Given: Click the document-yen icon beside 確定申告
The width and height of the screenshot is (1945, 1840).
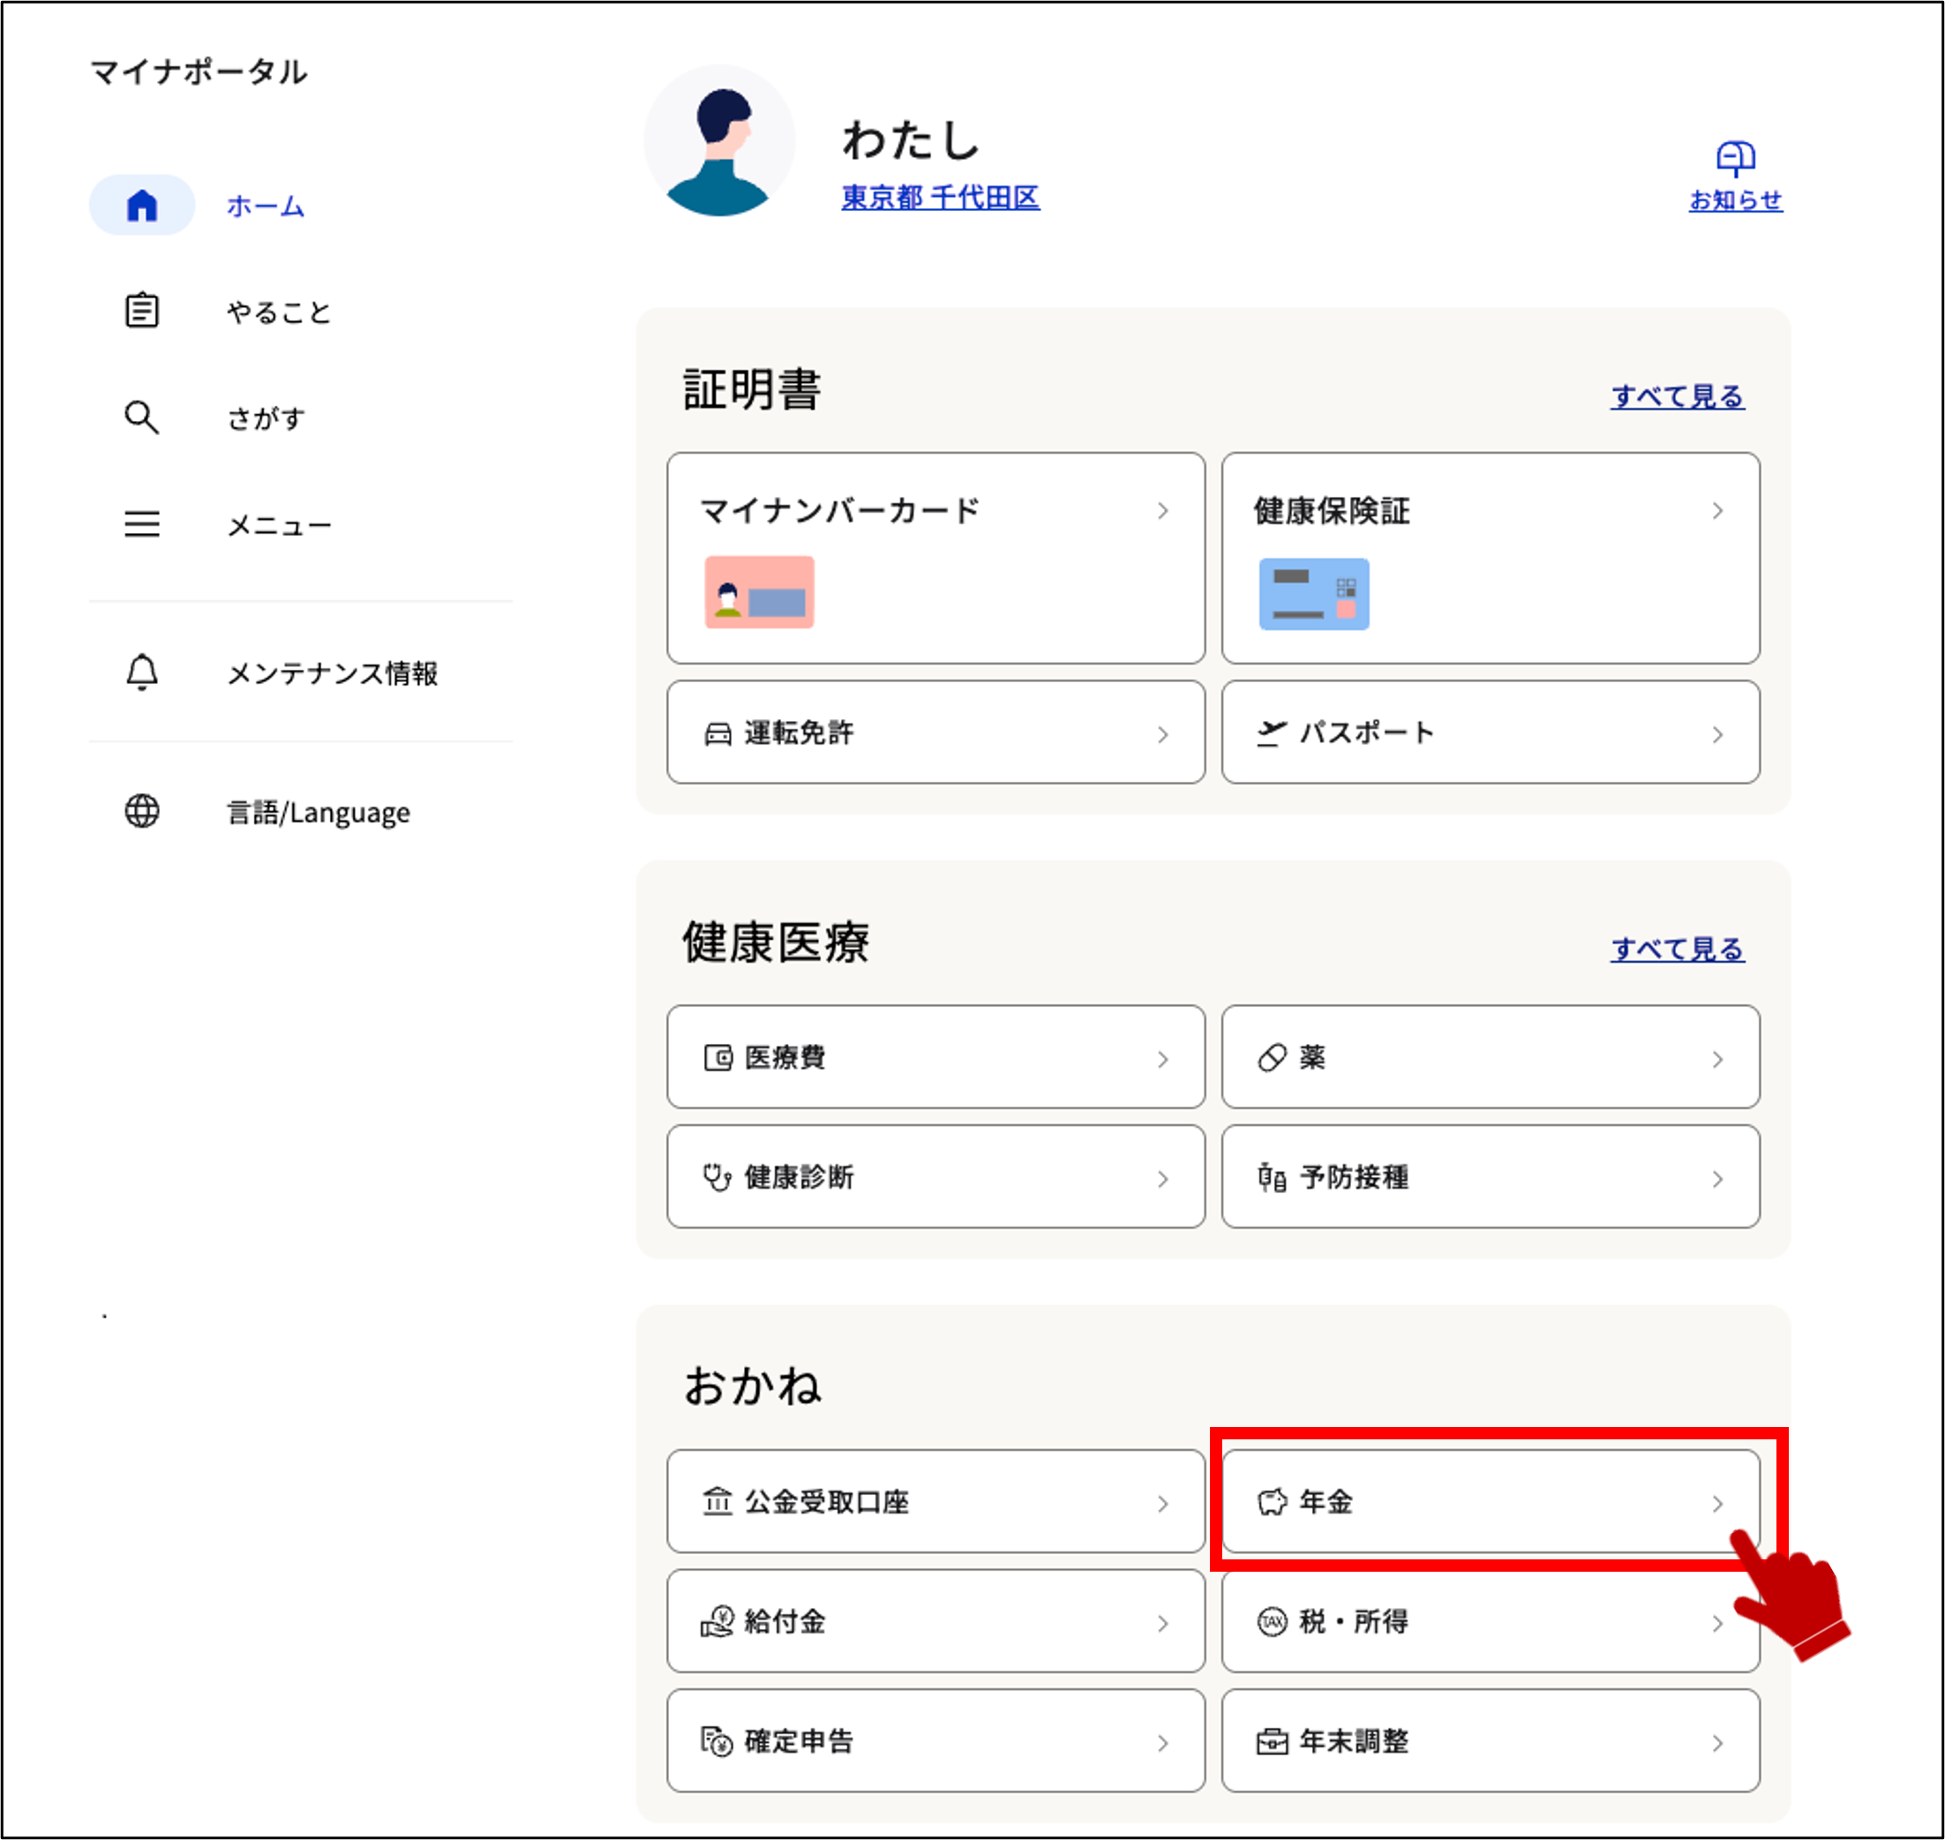Looking at the screenshot, I should pos(717,1741).
